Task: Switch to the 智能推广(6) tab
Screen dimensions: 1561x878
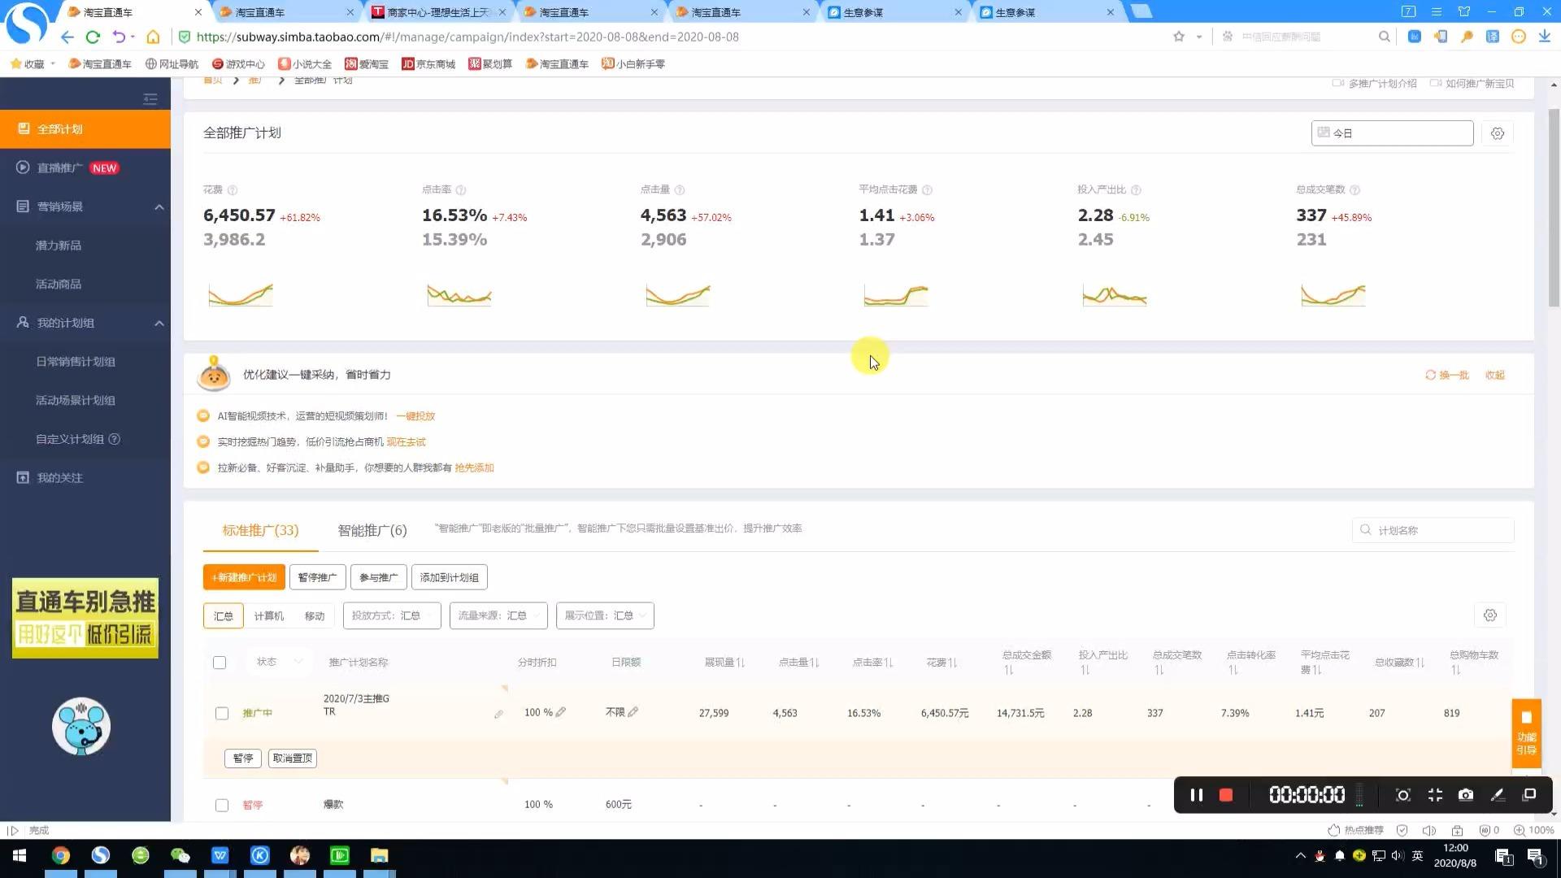Action: tap(372, 529)
